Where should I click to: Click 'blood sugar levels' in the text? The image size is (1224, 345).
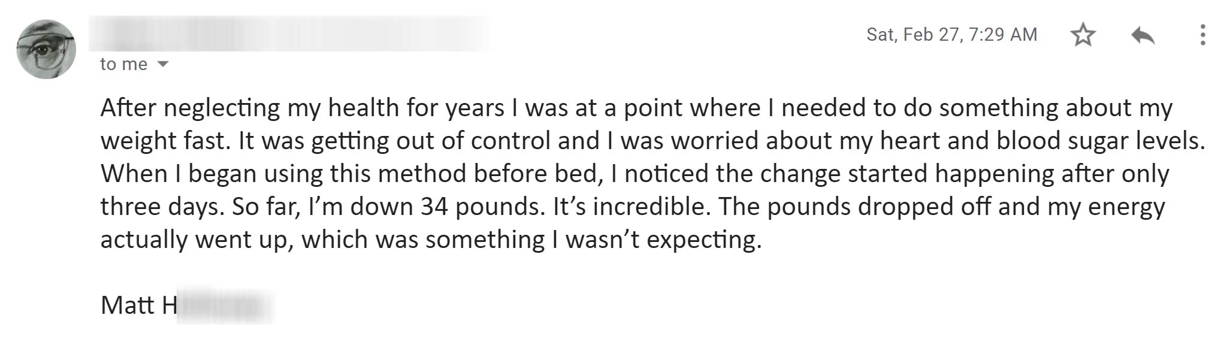1098,141
